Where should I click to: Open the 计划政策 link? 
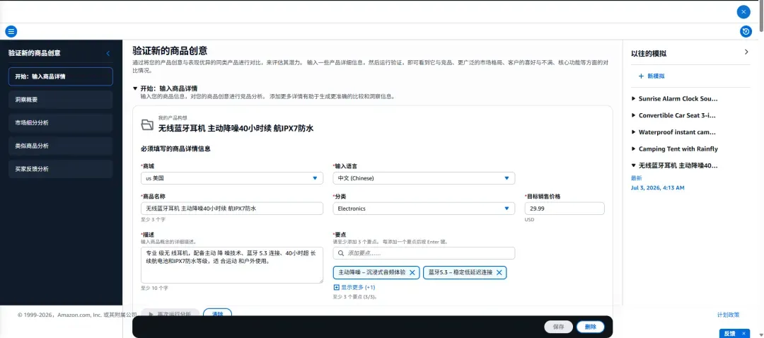(x=729, y=315)
